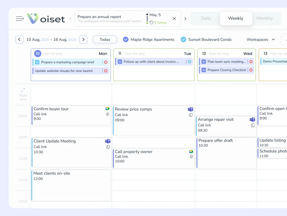Click the Google Meet icon on Confirm buyer tour
This screenshot has height=216, width=287.
click(x=108, y=109)
